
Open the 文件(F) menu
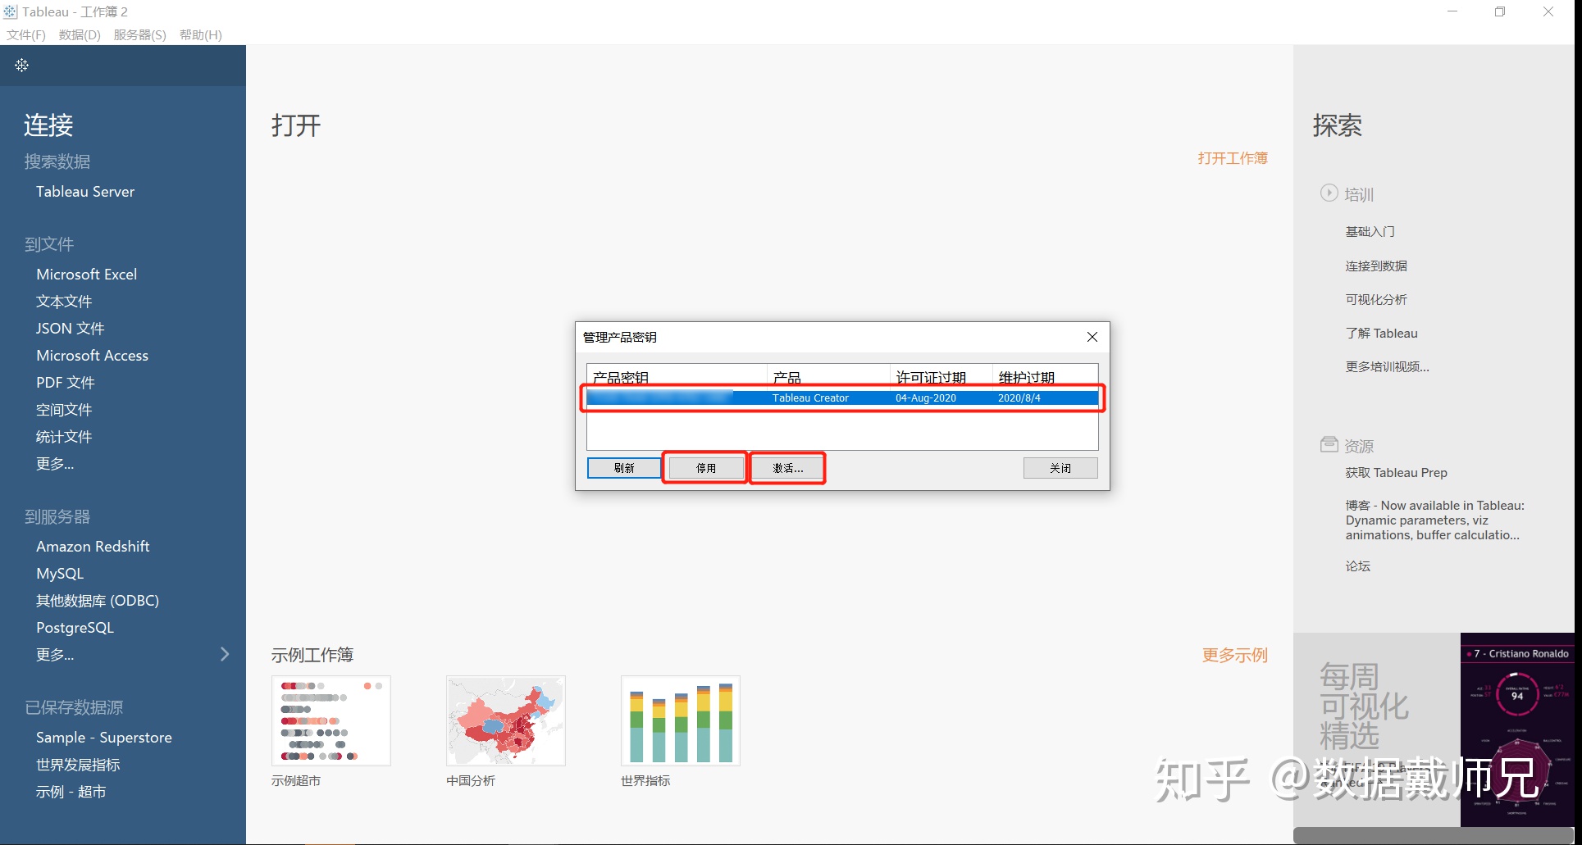(x=26, y=34)
